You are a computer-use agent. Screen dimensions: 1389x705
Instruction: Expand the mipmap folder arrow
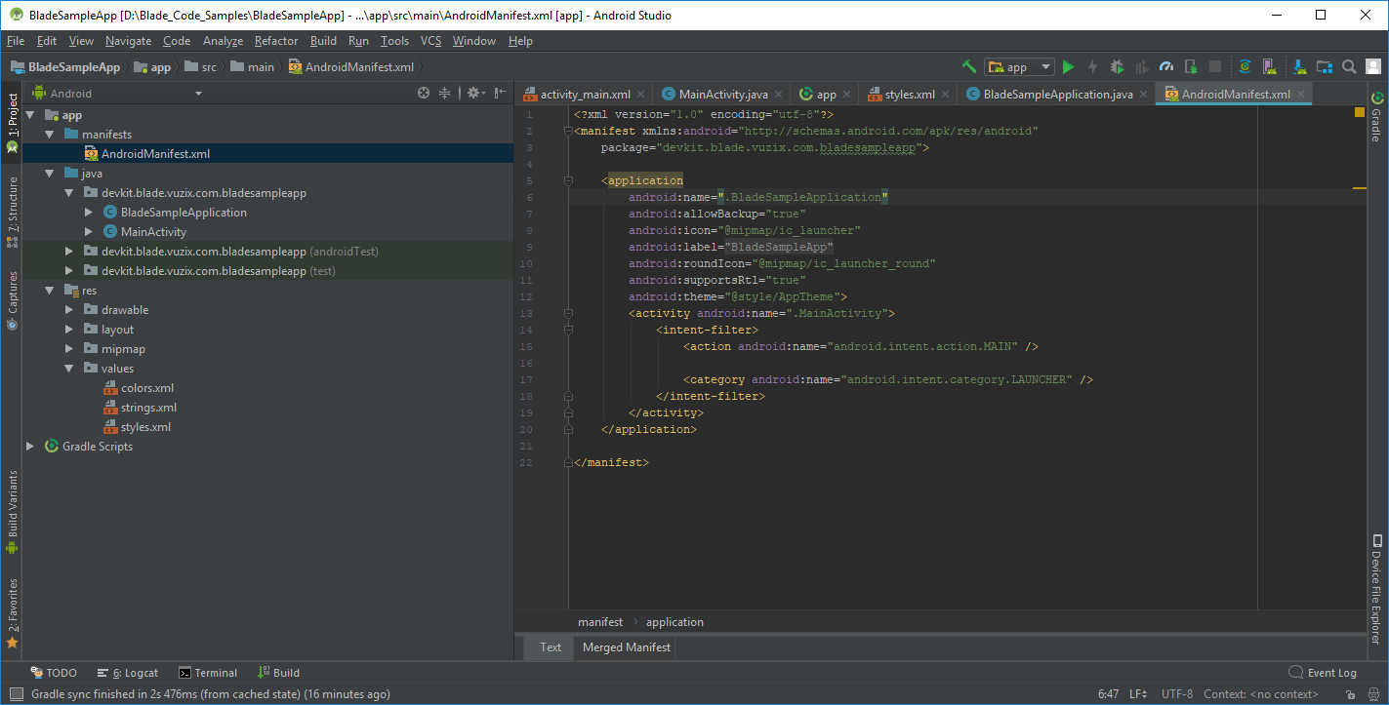(x=69, y=348)
